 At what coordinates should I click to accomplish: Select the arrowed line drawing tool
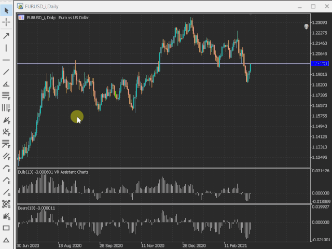(x=6, y=35)
